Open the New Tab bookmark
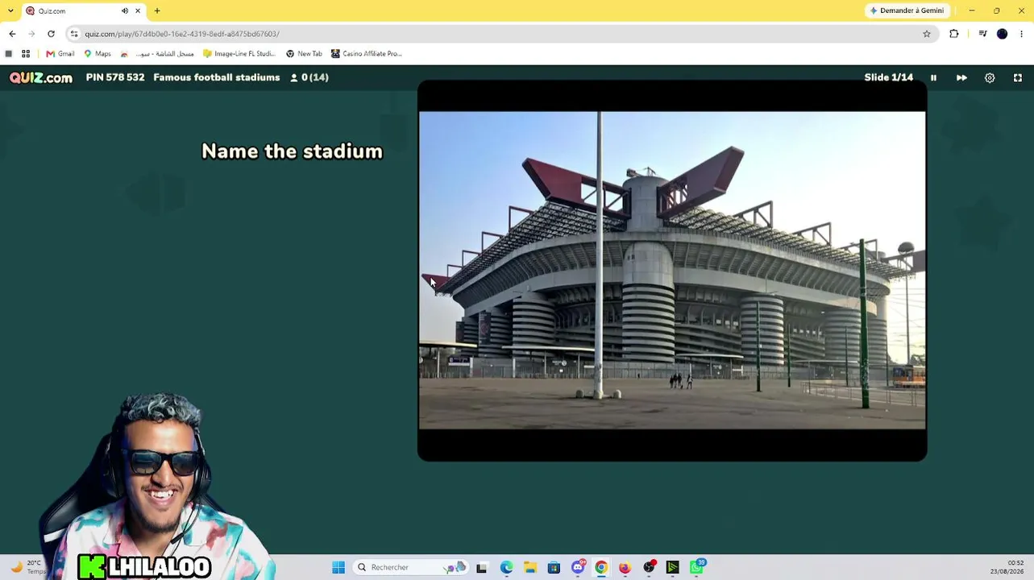 [x=304, y=54]
